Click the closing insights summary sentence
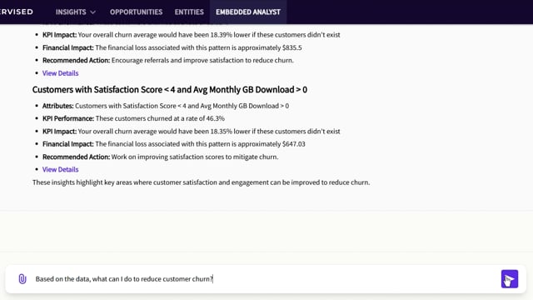The height and width of the screenshot is (300, 533). (x=201, y=182)
